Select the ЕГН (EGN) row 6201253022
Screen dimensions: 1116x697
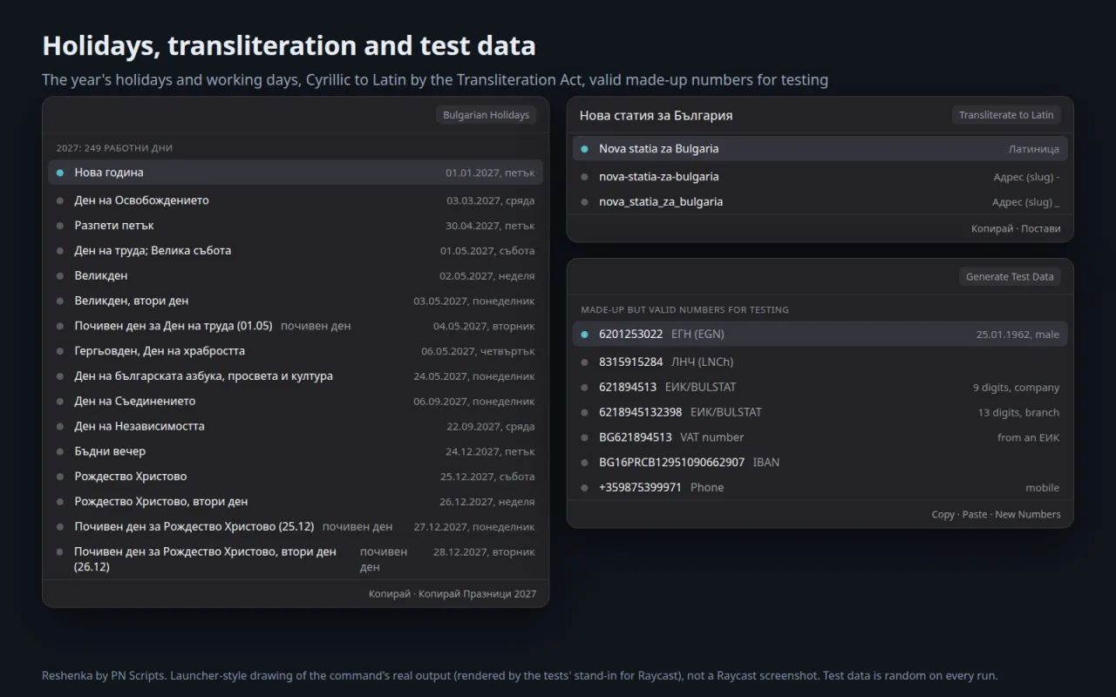point(820,335)
